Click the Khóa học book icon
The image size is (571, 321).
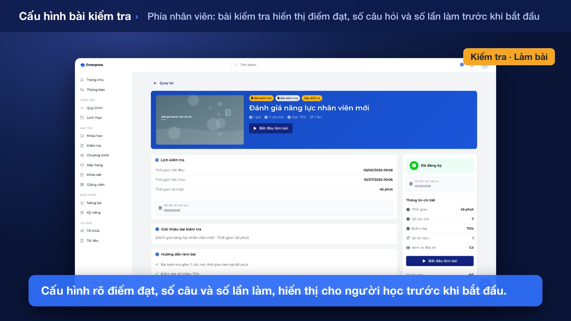point(82,136)
